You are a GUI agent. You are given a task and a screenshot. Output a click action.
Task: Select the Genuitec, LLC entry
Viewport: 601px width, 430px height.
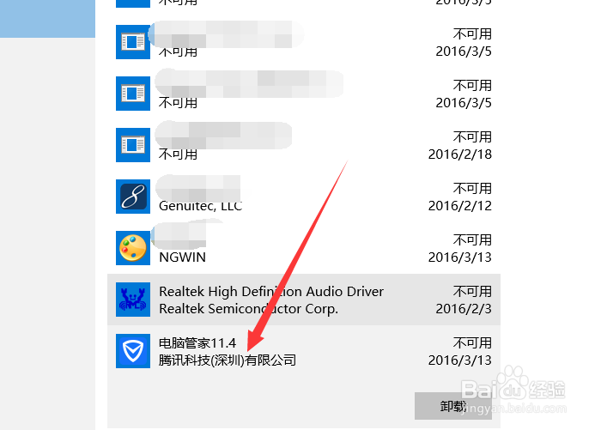click(200, 206)
